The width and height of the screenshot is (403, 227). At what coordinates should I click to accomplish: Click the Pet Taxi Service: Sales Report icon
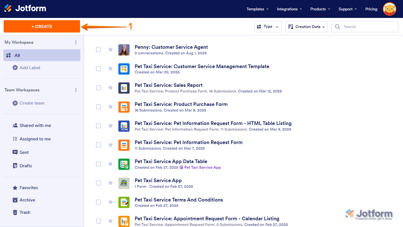124,88
